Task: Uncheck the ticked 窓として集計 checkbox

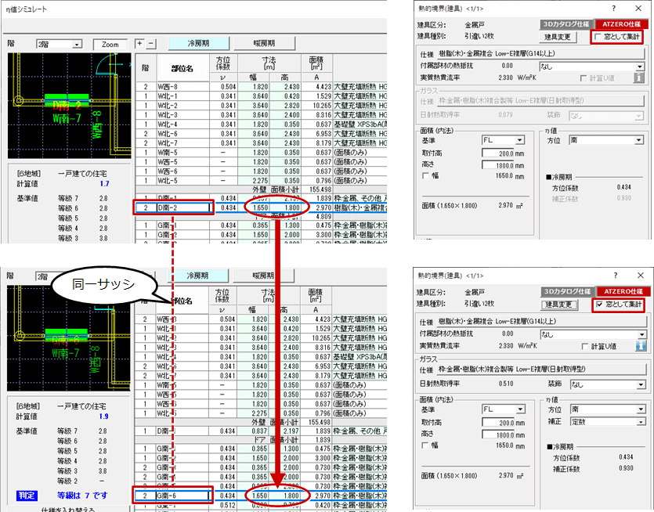Action: click(x=599, y=304)
